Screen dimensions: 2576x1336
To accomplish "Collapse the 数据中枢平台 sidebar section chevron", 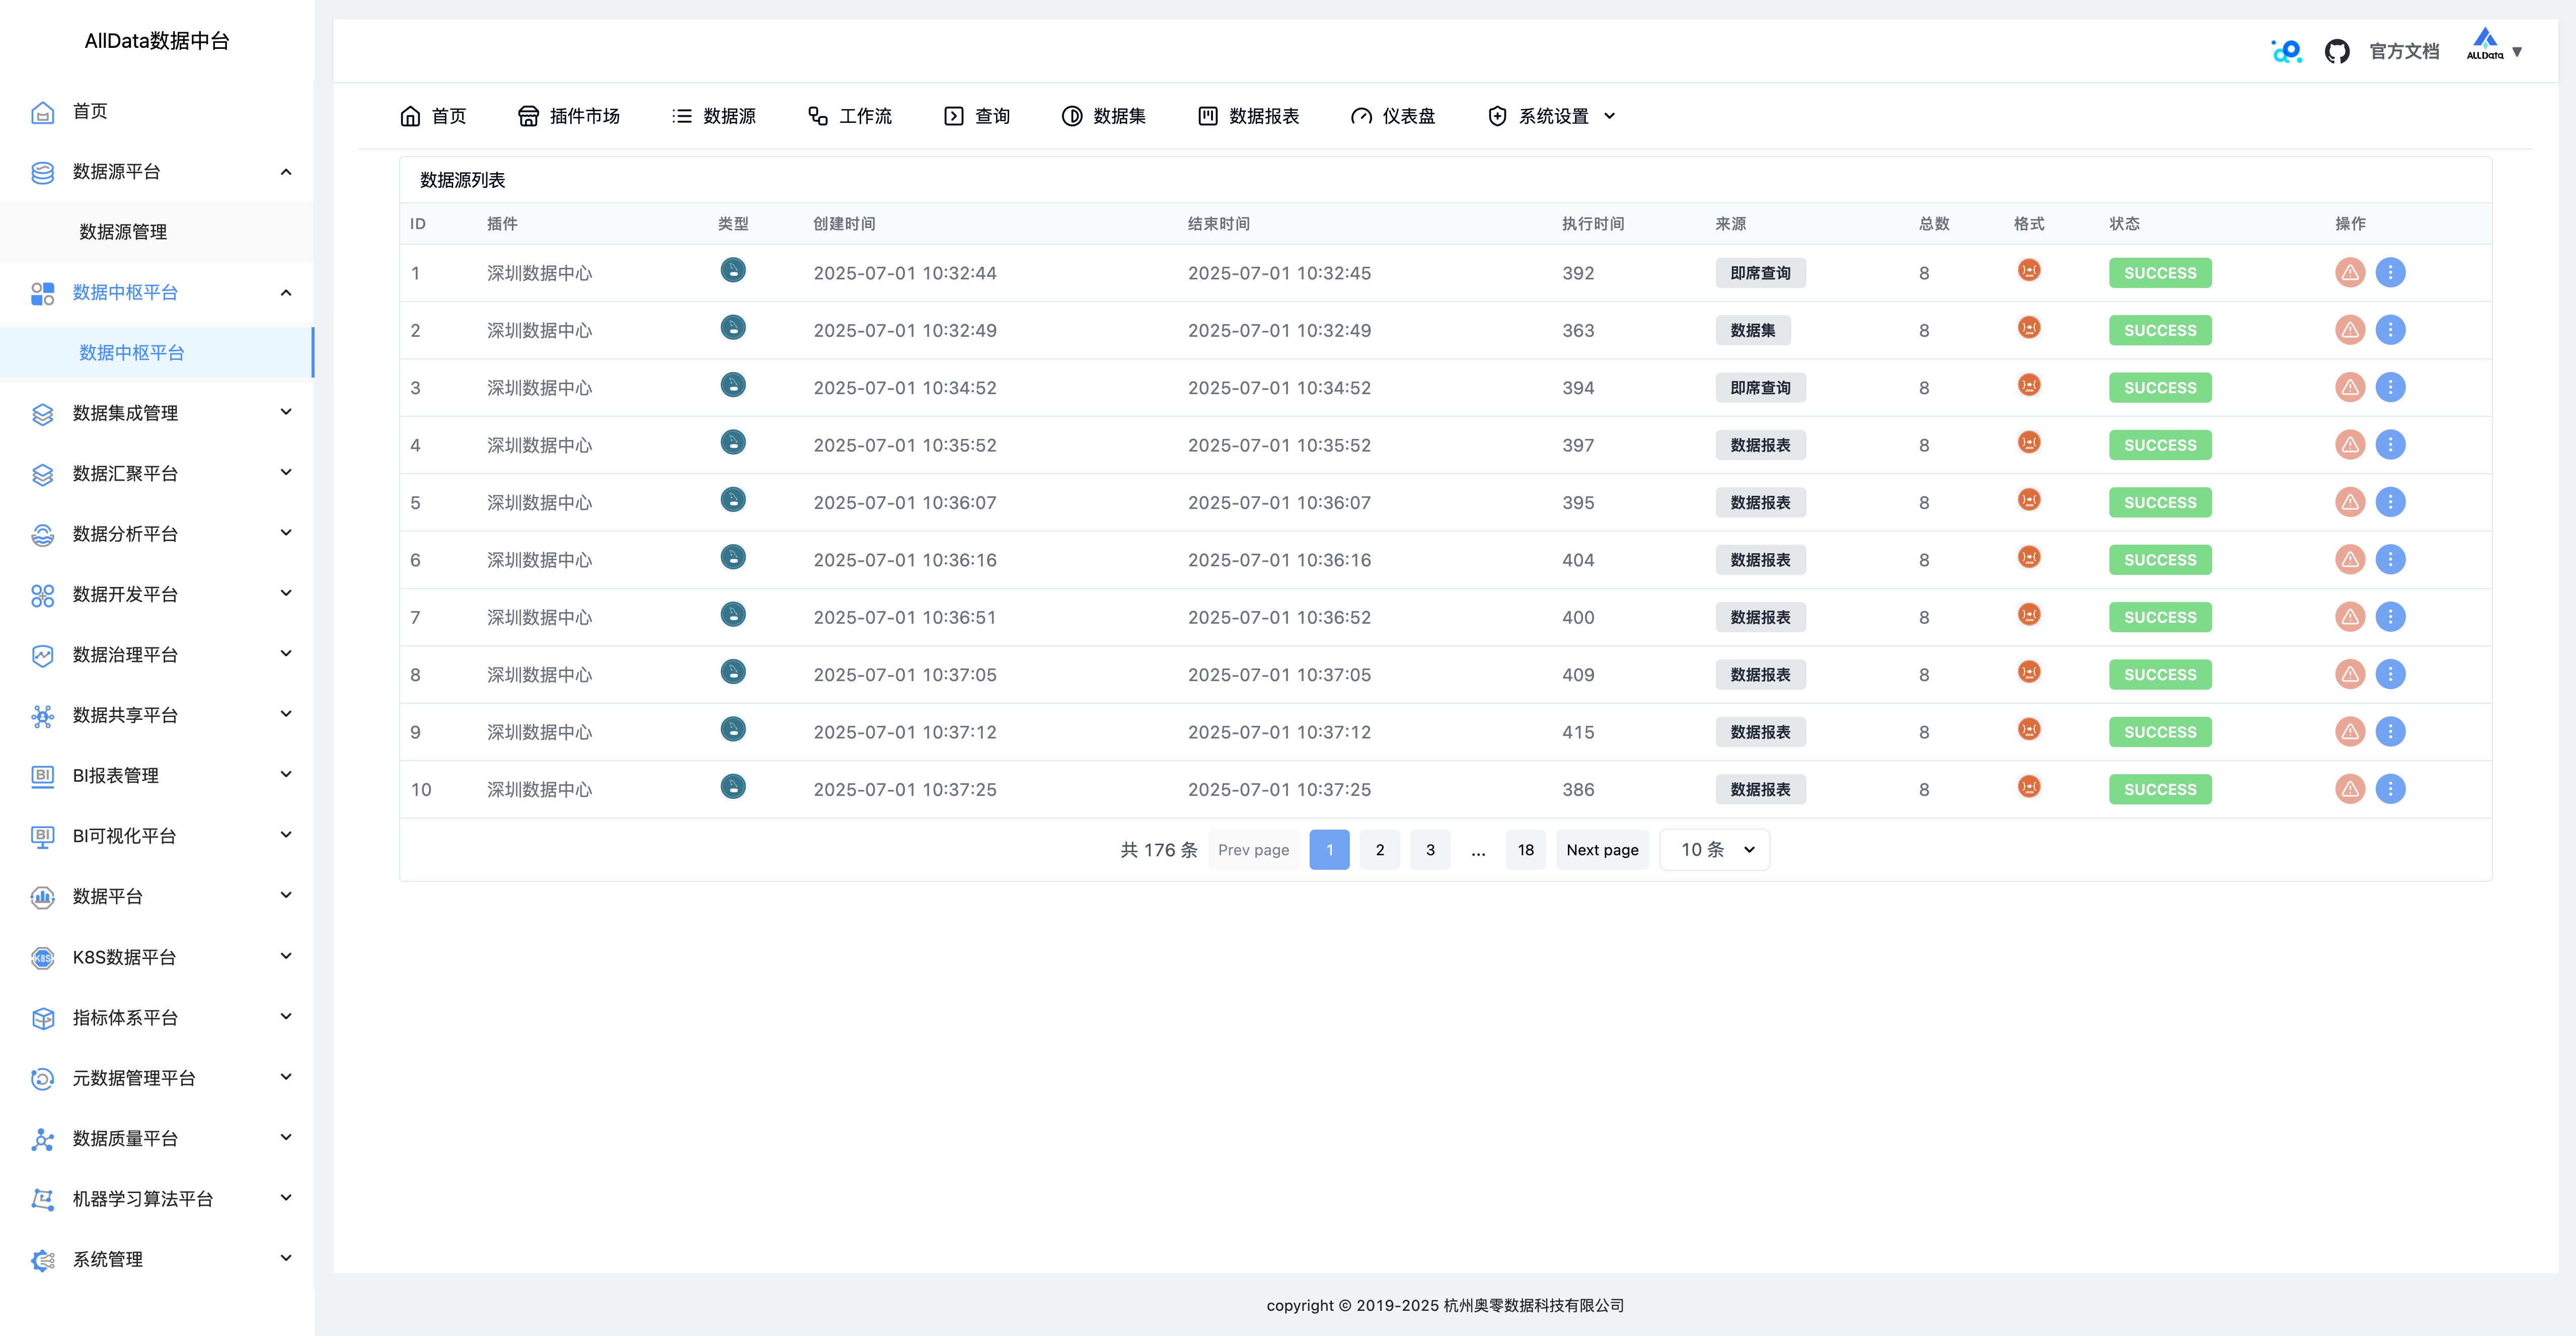I will point(286,293).
